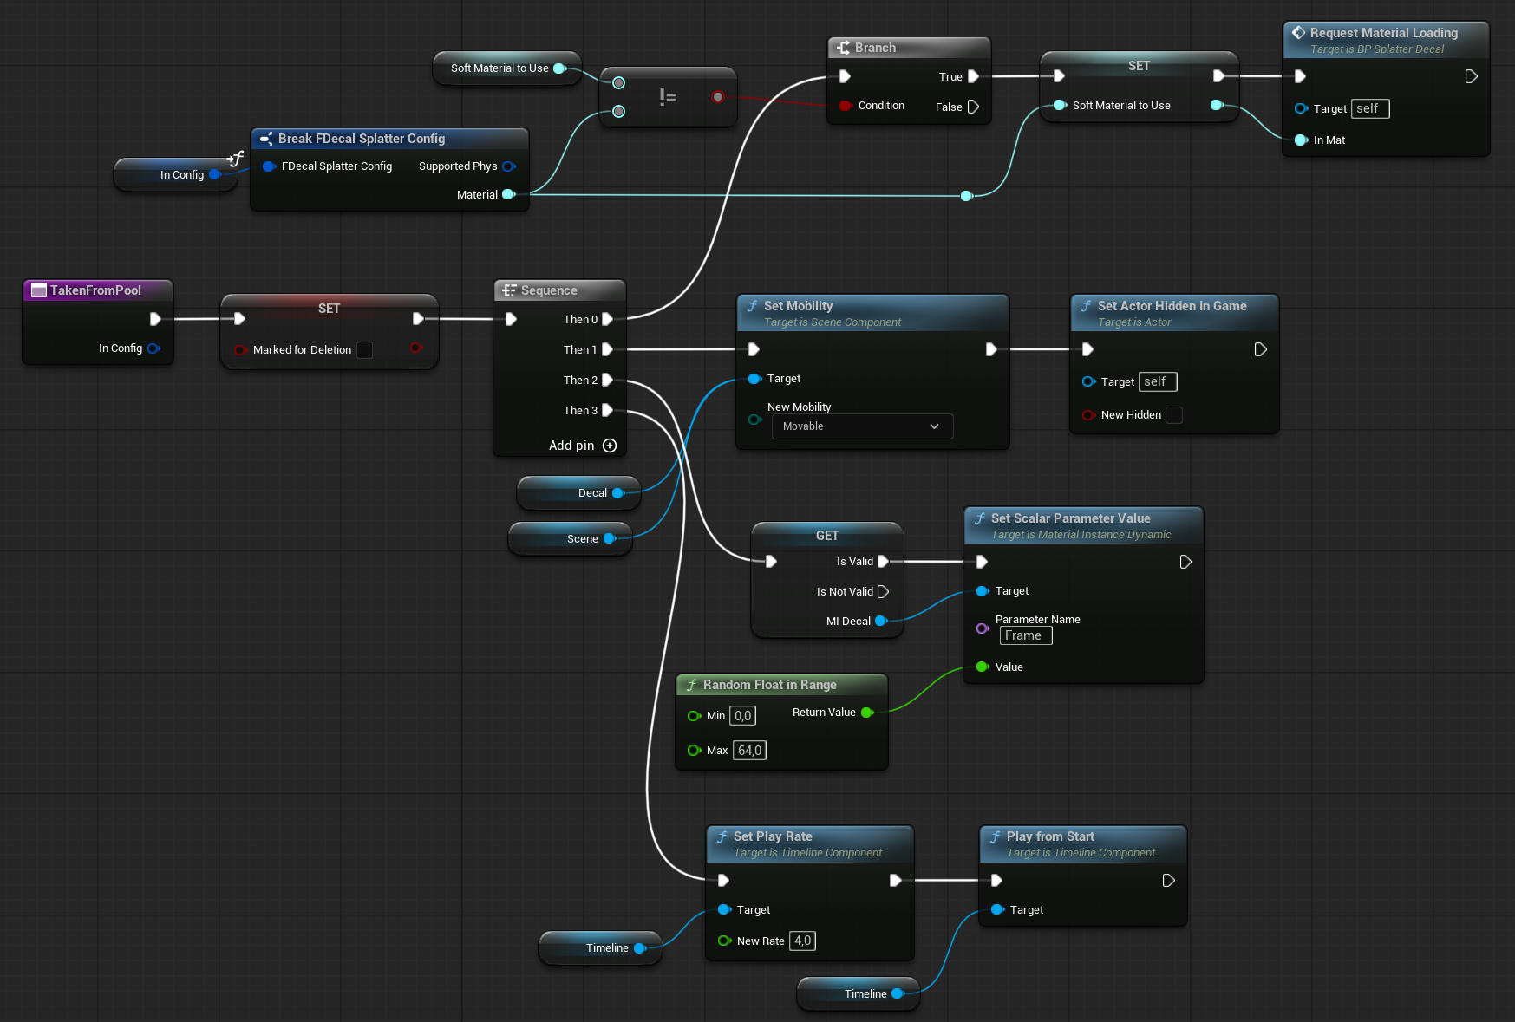Click the Branch Condition boolean pin
Viewport: 1515px width, 1022px height.
click(x=845, y=106)
